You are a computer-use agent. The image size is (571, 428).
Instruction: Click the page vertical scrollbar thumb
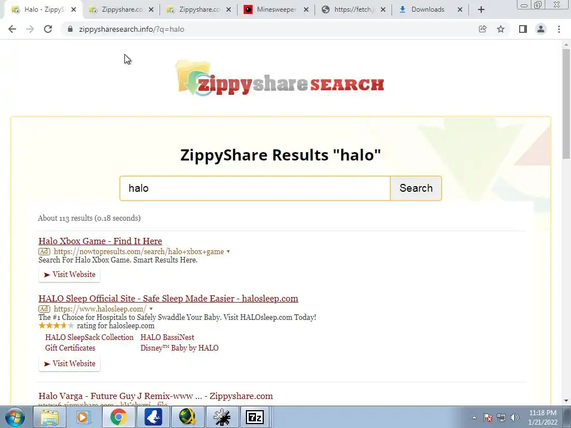click(x=566, y=104)
